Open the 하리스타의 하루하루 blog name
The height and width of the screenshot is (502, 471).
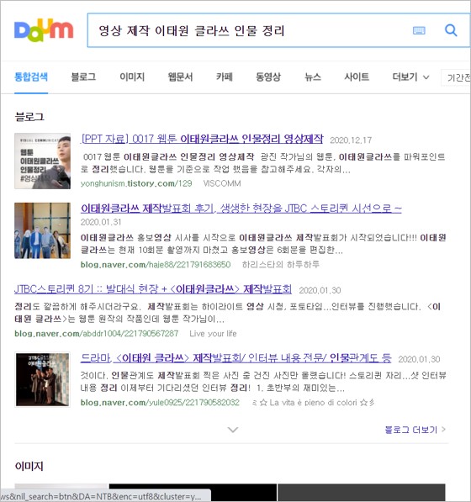[x=281, y=264]
